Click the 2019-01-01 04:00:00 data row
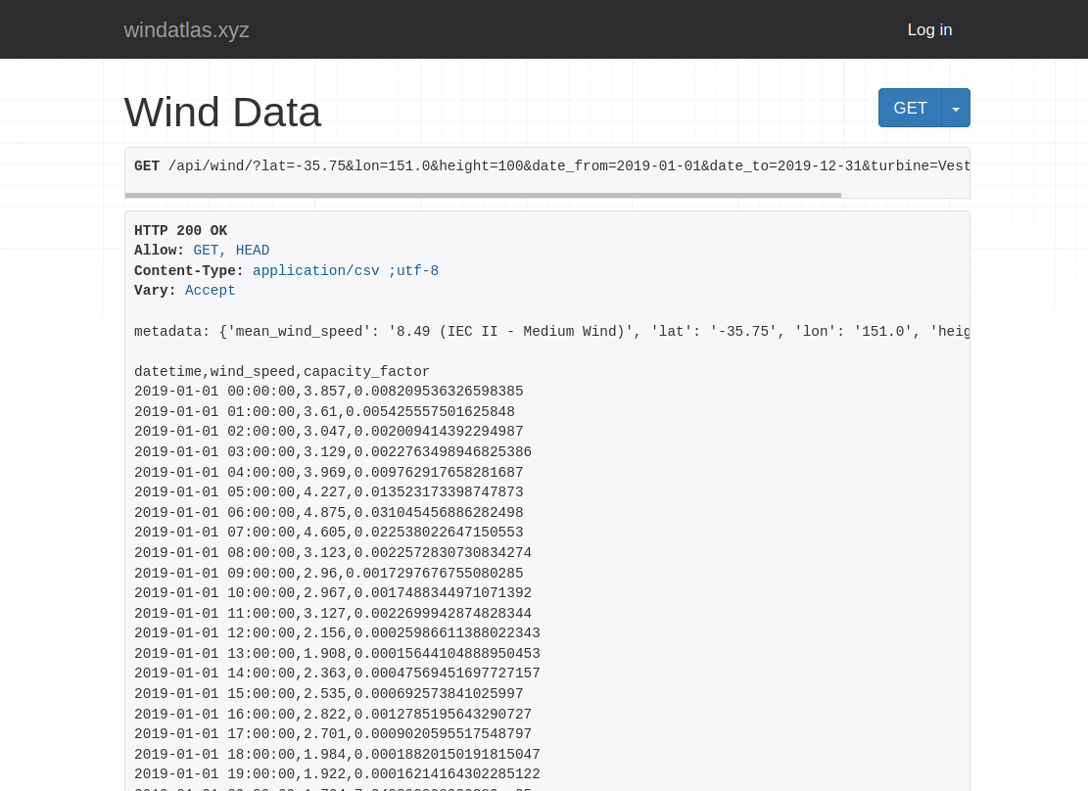Viewport: 1088px width, 791px height. click(329, 473)
